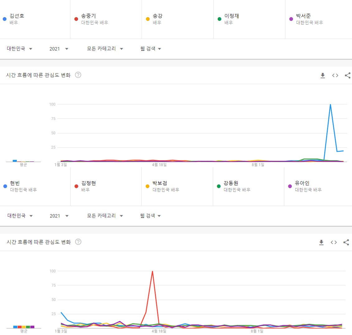Download the bottom interest chart data
The height and width of the screenshot is (335, 352).
pyautogui.click(x=321, y=242)
